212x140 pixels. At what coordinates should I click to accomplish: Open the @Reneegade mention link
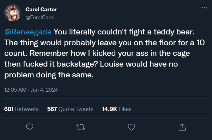click(28, 31)
